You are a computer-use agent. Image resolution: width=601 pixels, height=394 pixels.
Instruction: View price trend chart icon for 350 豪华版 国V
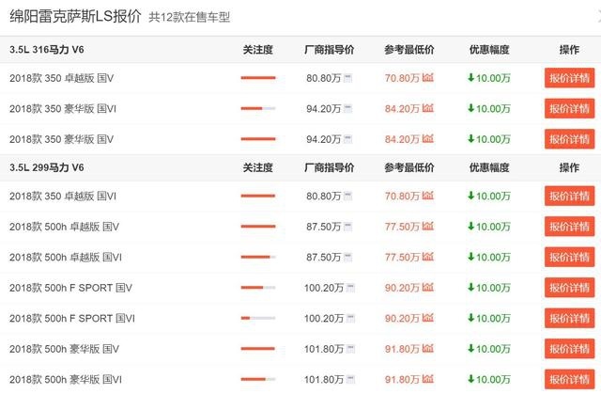point(428,138)
